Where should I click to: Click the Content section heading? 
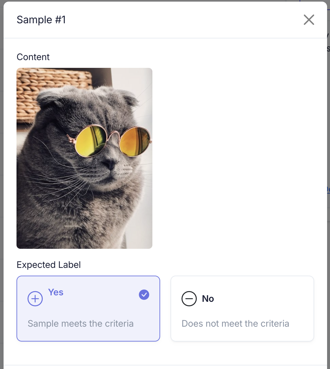(33, 57)
